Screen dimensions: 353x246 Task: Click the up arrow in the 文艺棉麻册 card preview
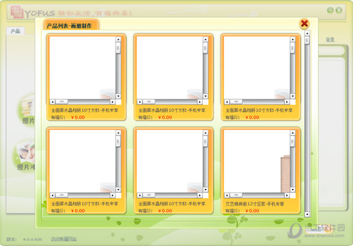tap(293, 133)
